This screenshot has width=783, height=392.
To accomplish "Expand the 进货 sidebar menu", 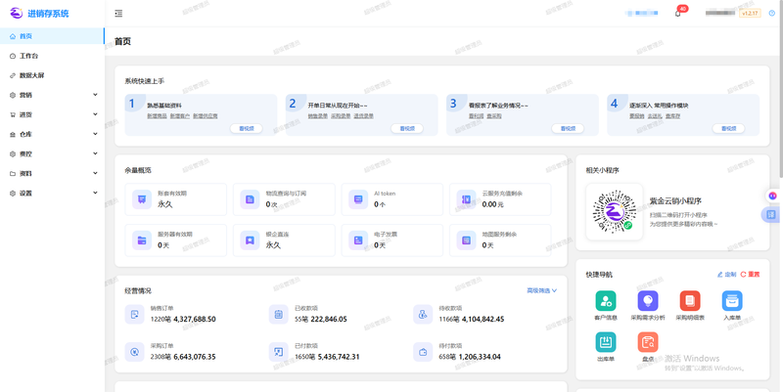I will point(53,114).
